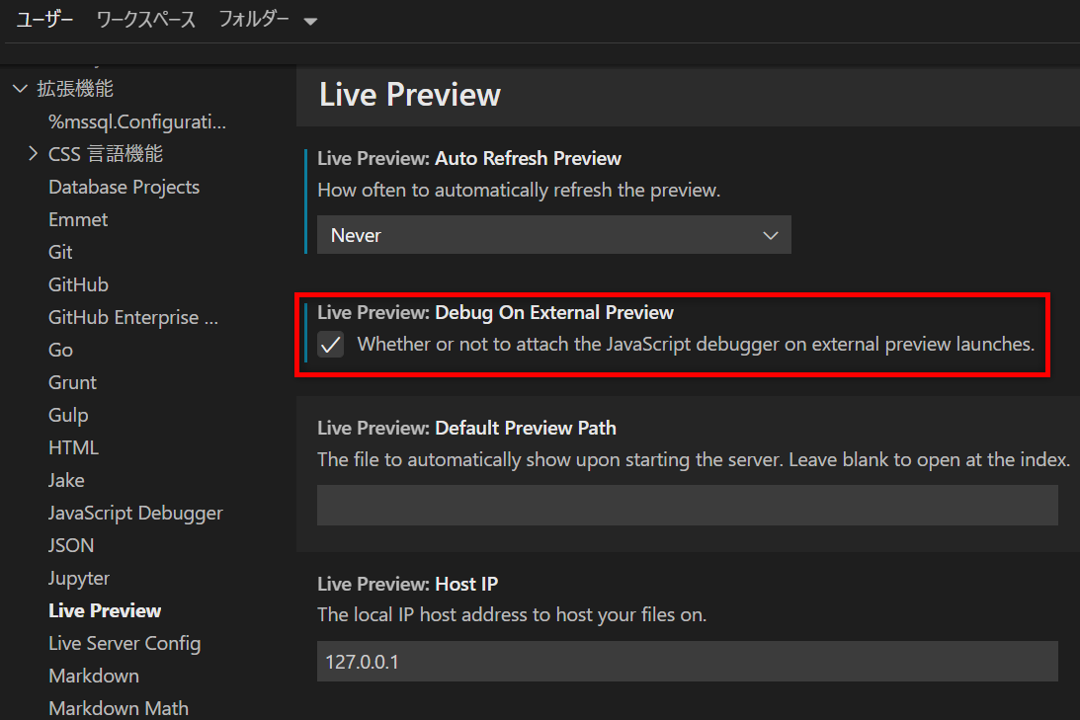Select the JSON settings entry

point(71,545)
